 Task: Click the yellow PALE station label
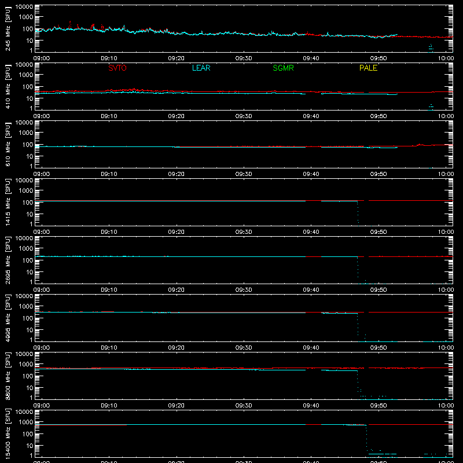coord(368,68)
